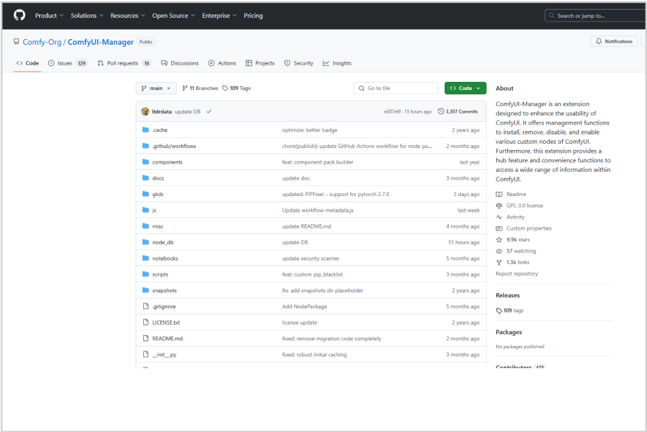Screen dimensions: 647x432
Task: Open the node_db folder
Action: click(162, 243)
